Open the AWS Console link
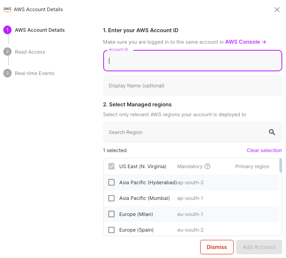The image size is (286, 258). (246, 42)
